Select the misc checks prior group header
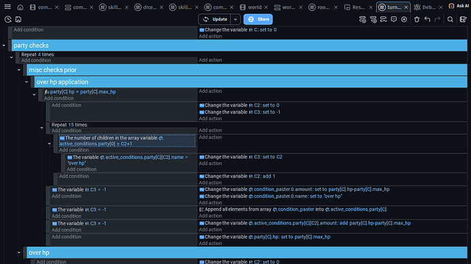 (x=246, y=70)
